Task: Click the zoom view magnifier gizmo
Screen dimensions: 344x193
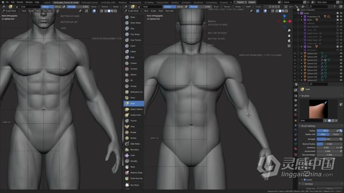Action: (x=289, y=30)
